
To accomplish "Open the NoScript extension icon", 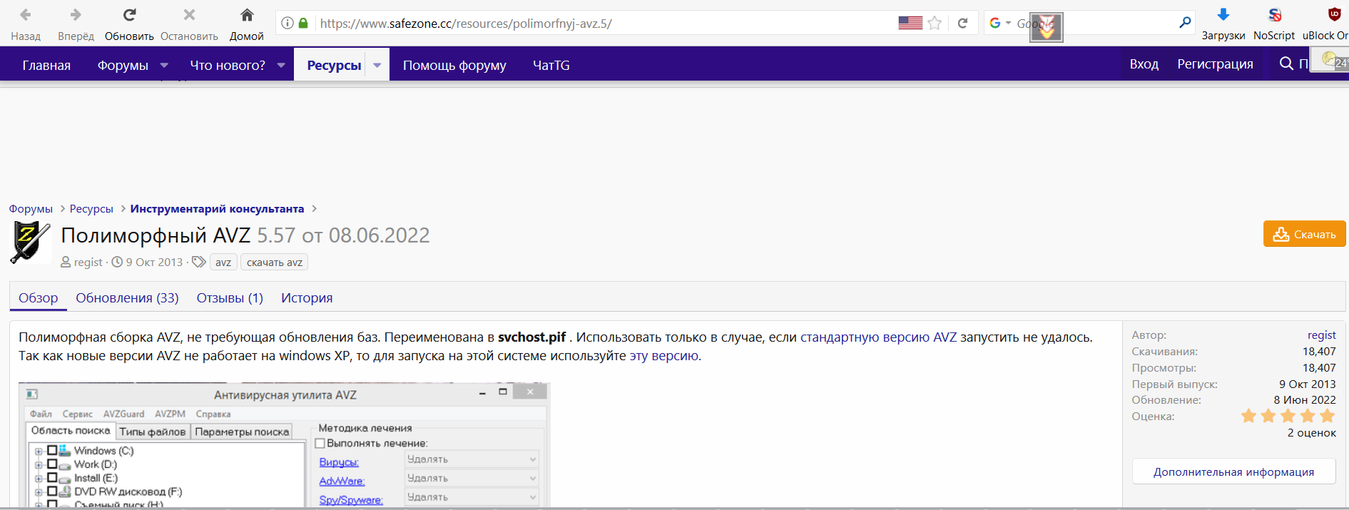I will (x=1275, y=14).
